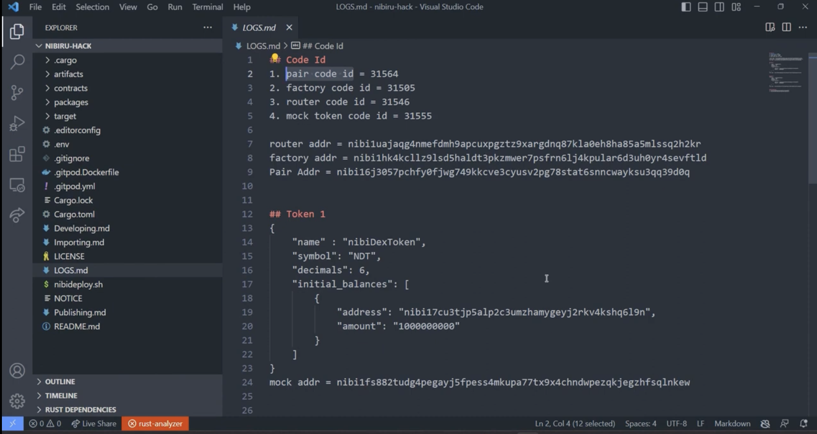Expand the packages folder
This screenshot has height=434, width=817.
[127, 102]
